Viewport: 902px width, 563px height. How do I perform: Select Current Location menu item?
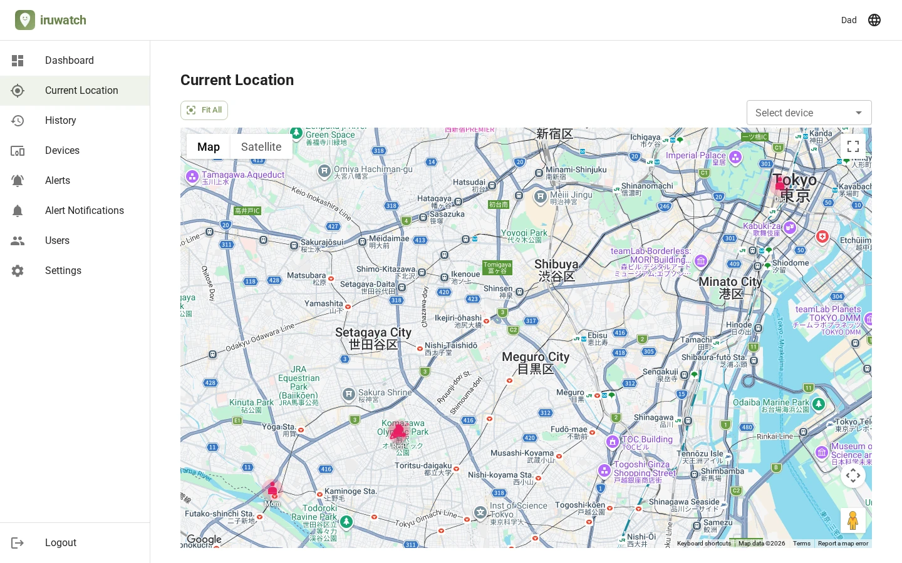(75, 91)
